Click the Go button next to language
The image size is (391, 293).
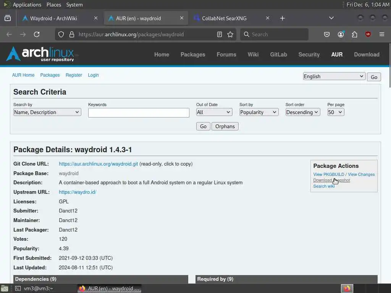point(374,77)
